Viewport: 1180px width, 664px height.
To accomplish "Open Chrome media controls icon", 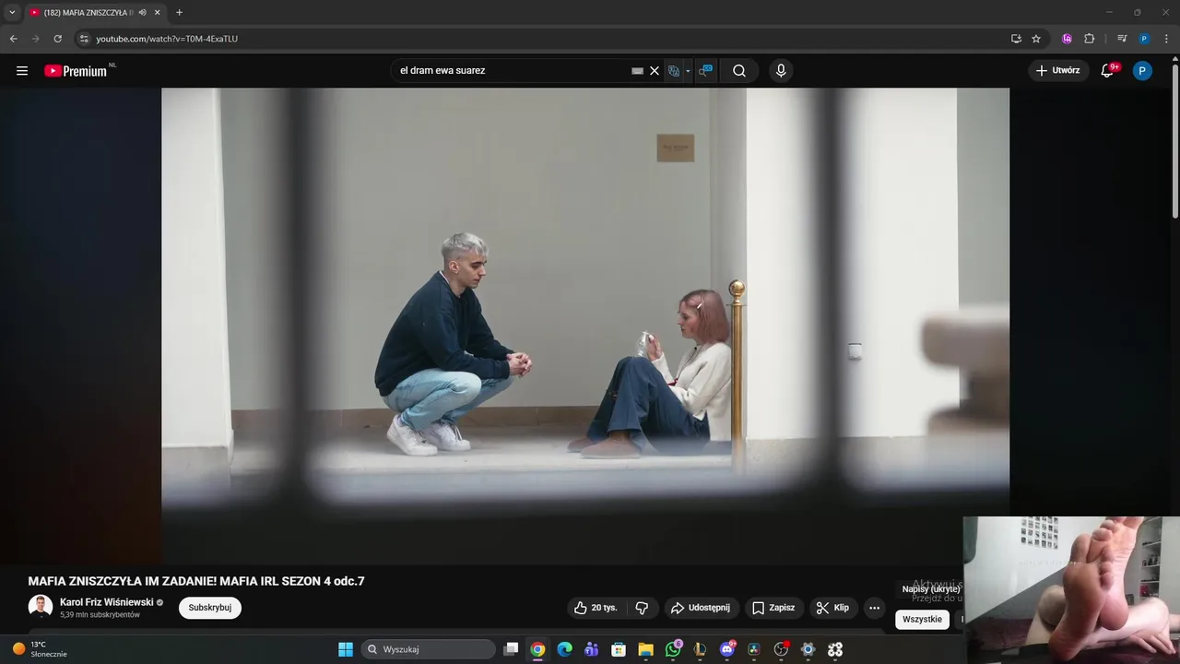I will [1122, 39].
